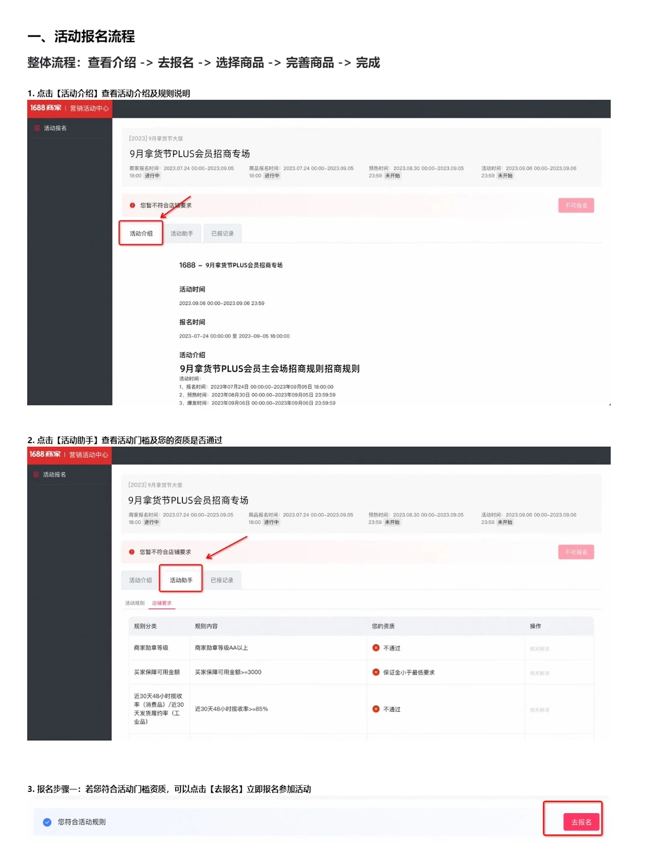Click red warning icon beside 您暂不符合店铺要求 in step 1
Image resolution: width=650 pixels, height=860 pixels.
click(132, 205)
